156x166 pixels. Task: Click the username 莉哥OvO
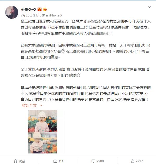click(28, 9)
